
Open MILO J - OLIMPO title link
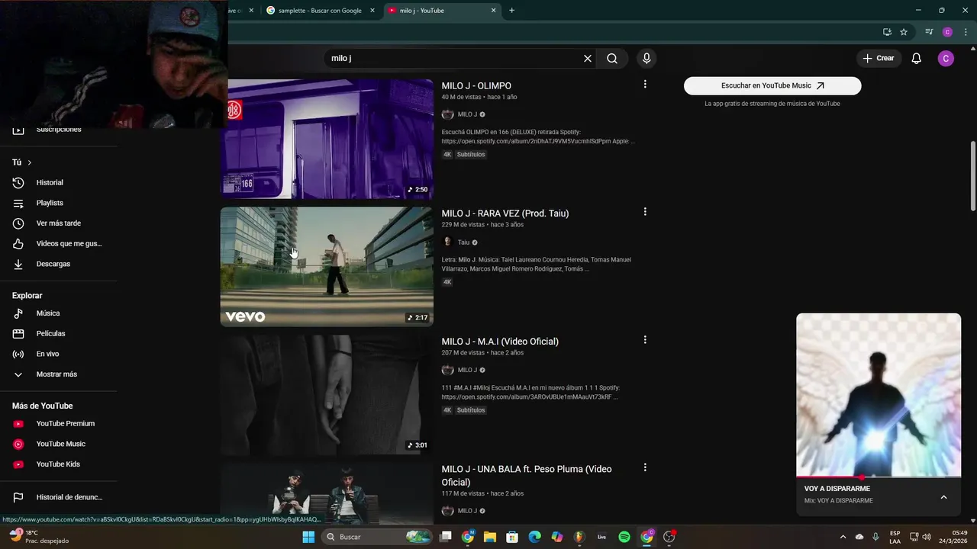[476, 85]
